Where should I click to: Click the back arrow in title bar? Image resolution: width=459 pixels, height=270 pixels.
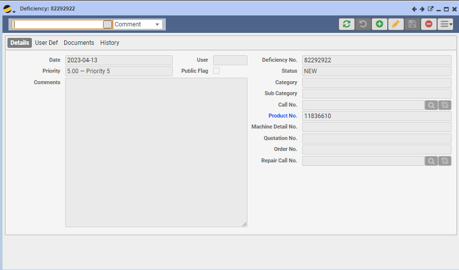414,9
